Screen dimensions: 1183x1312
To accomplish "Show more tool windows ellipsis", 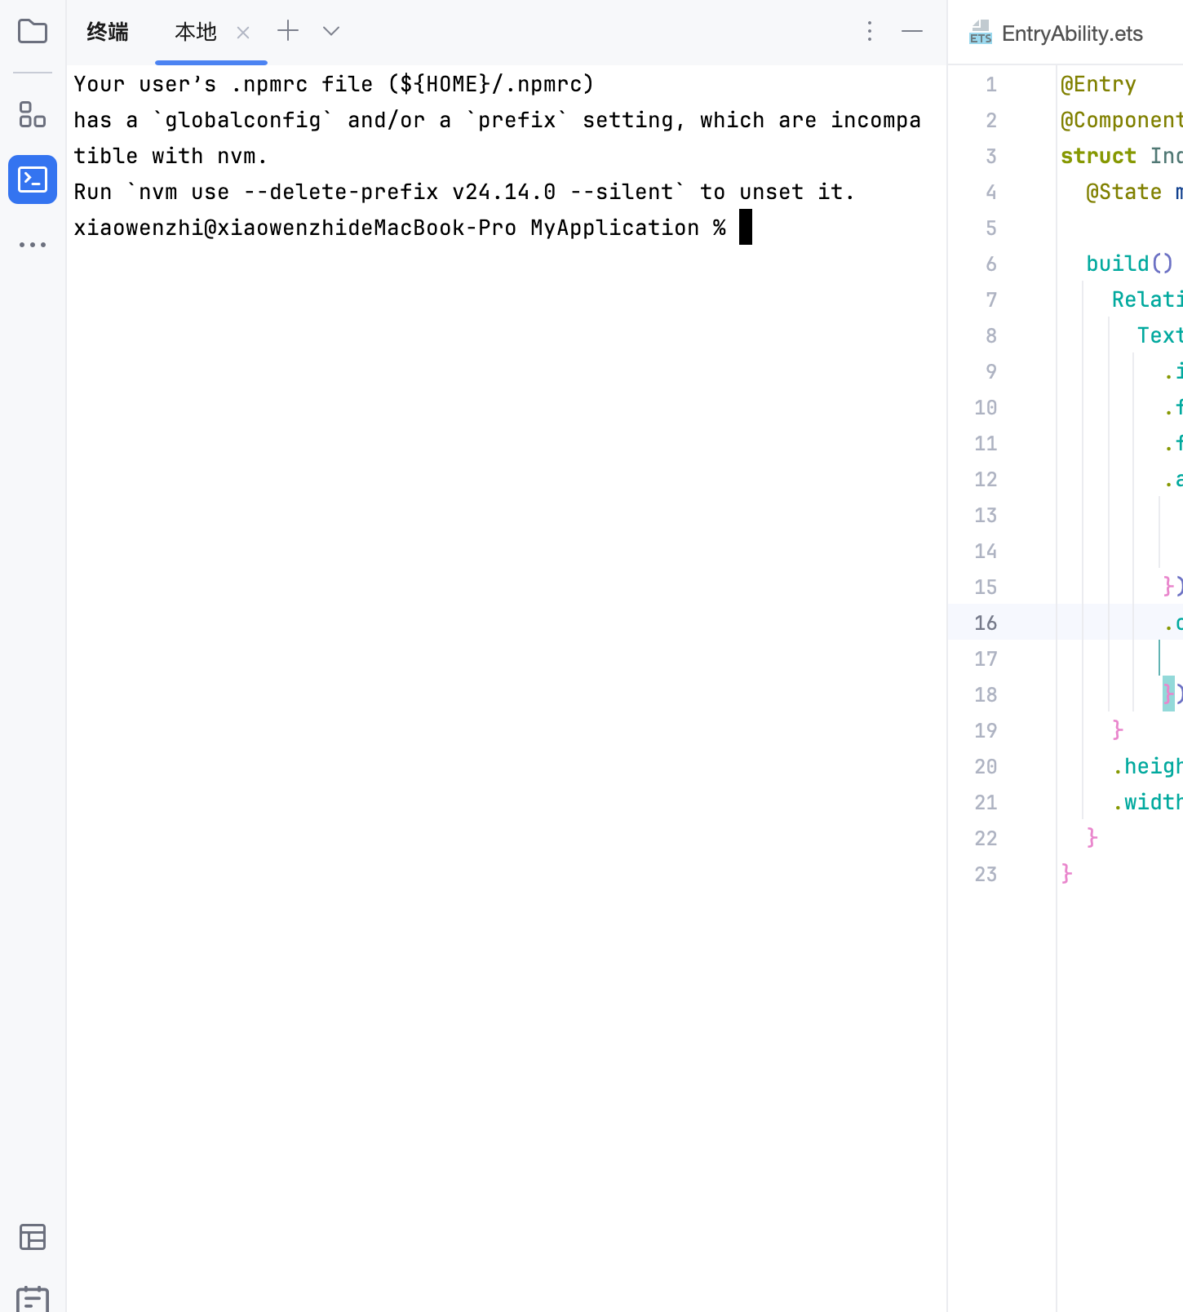I will pyautogui.click(x=33, y=245).
